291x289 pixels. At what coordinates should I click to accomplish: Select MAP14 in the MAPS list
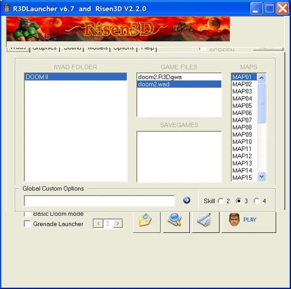(x=244, y=171)
